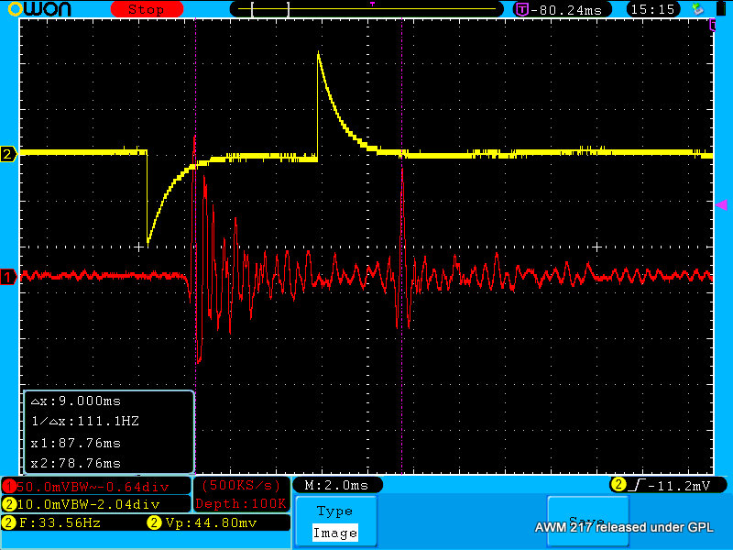Click the trigger level -11.2mV readout

(679, 486)
